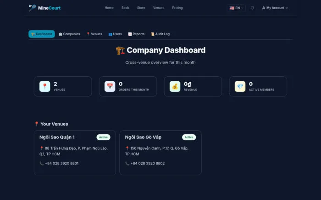
Task: Click the pin icon beside Your Venues
Action: 36,124
